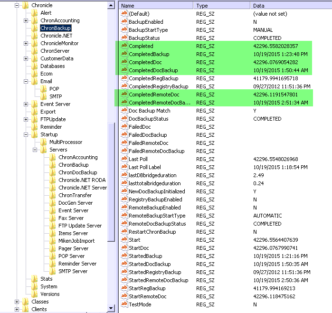Click the POP folder icon under Email
332x313 pixels.
tap(44, 89)
